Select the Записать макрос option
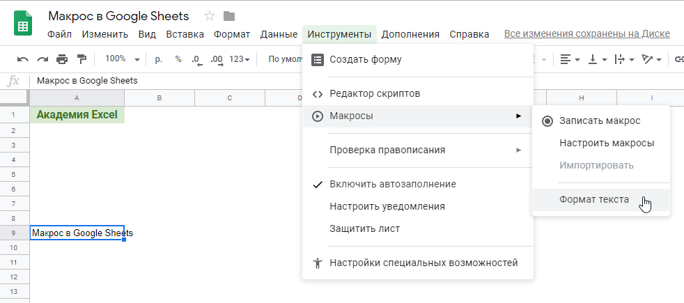This screenshot has width=684, height=303. click(599, 121)
